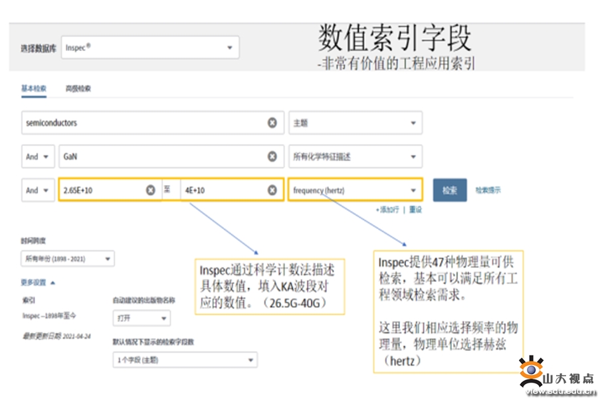Open the Inspec database selector dropdown
This screenshot has height=398, width=598.
click(x=150, y=48)
